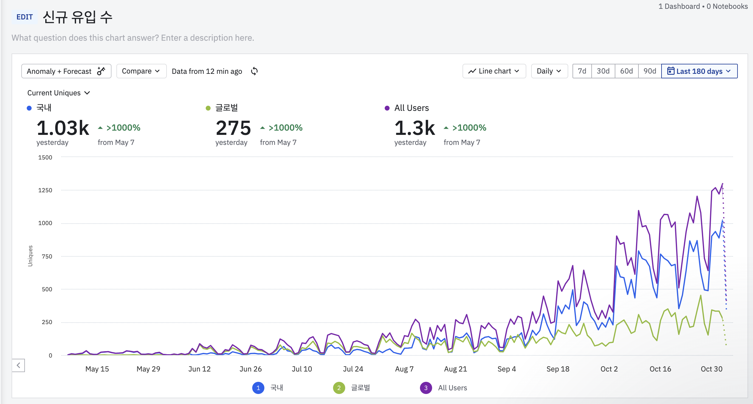Viewport: 753px width, 404px height.
Task: Click the line chart trend icon
Action: tap(472, 71)
